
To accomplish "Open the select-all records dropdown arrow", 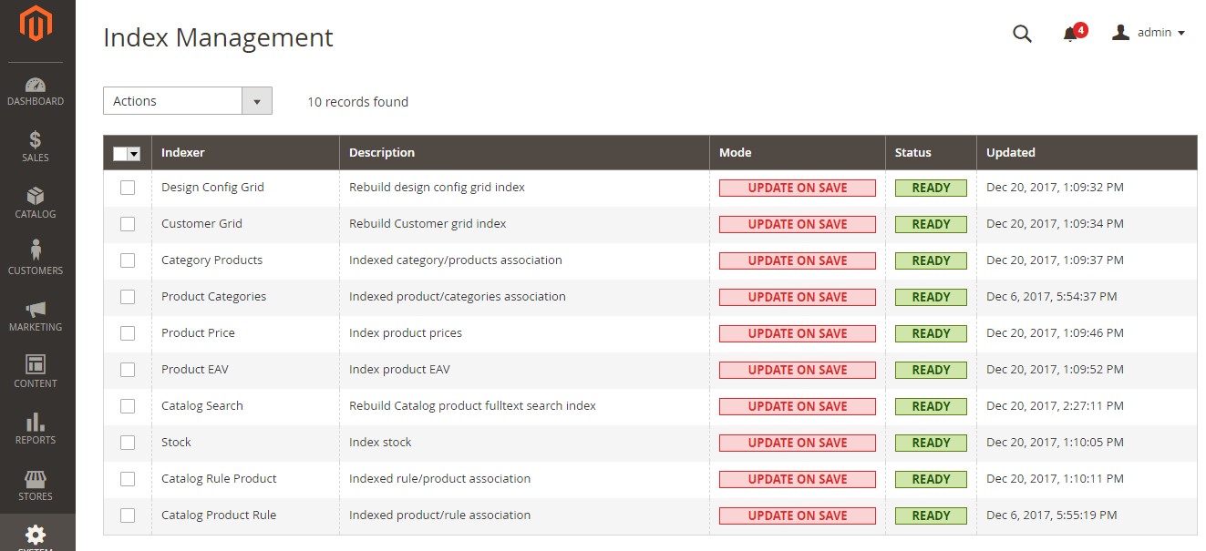I will click(x=136, y=153).
